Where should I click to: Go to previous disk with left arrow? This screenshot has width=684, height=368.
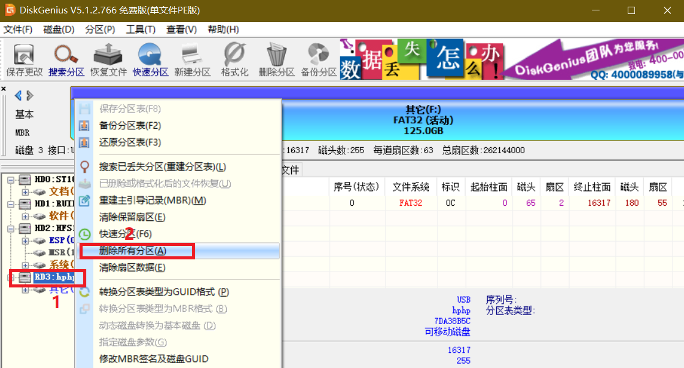click(18, 96)
